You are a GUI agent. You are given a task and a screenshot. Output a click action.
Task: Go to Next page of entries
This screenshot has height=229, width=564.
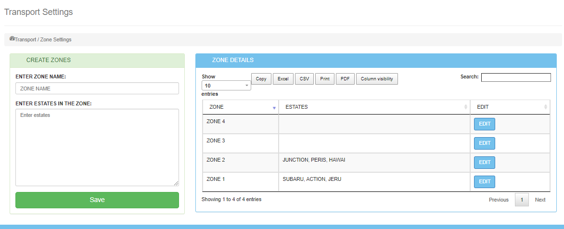pyautogui.click(x=540, y=200)
